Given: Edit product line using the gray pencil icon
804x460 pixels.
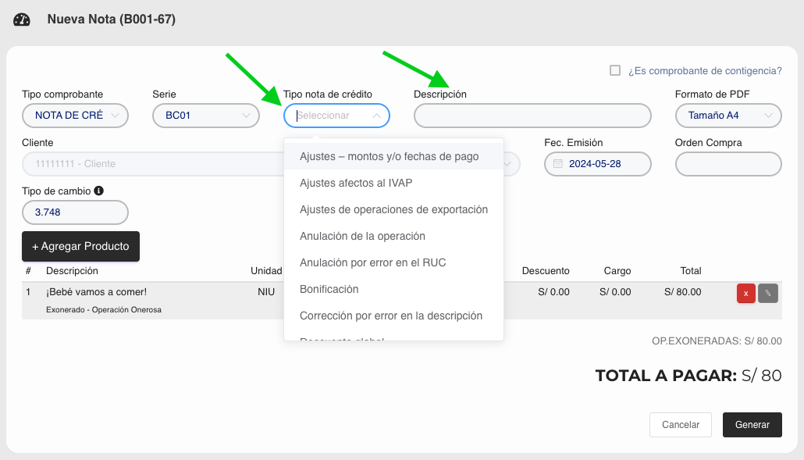Looking at the screenshot, I should coord(768,293).
